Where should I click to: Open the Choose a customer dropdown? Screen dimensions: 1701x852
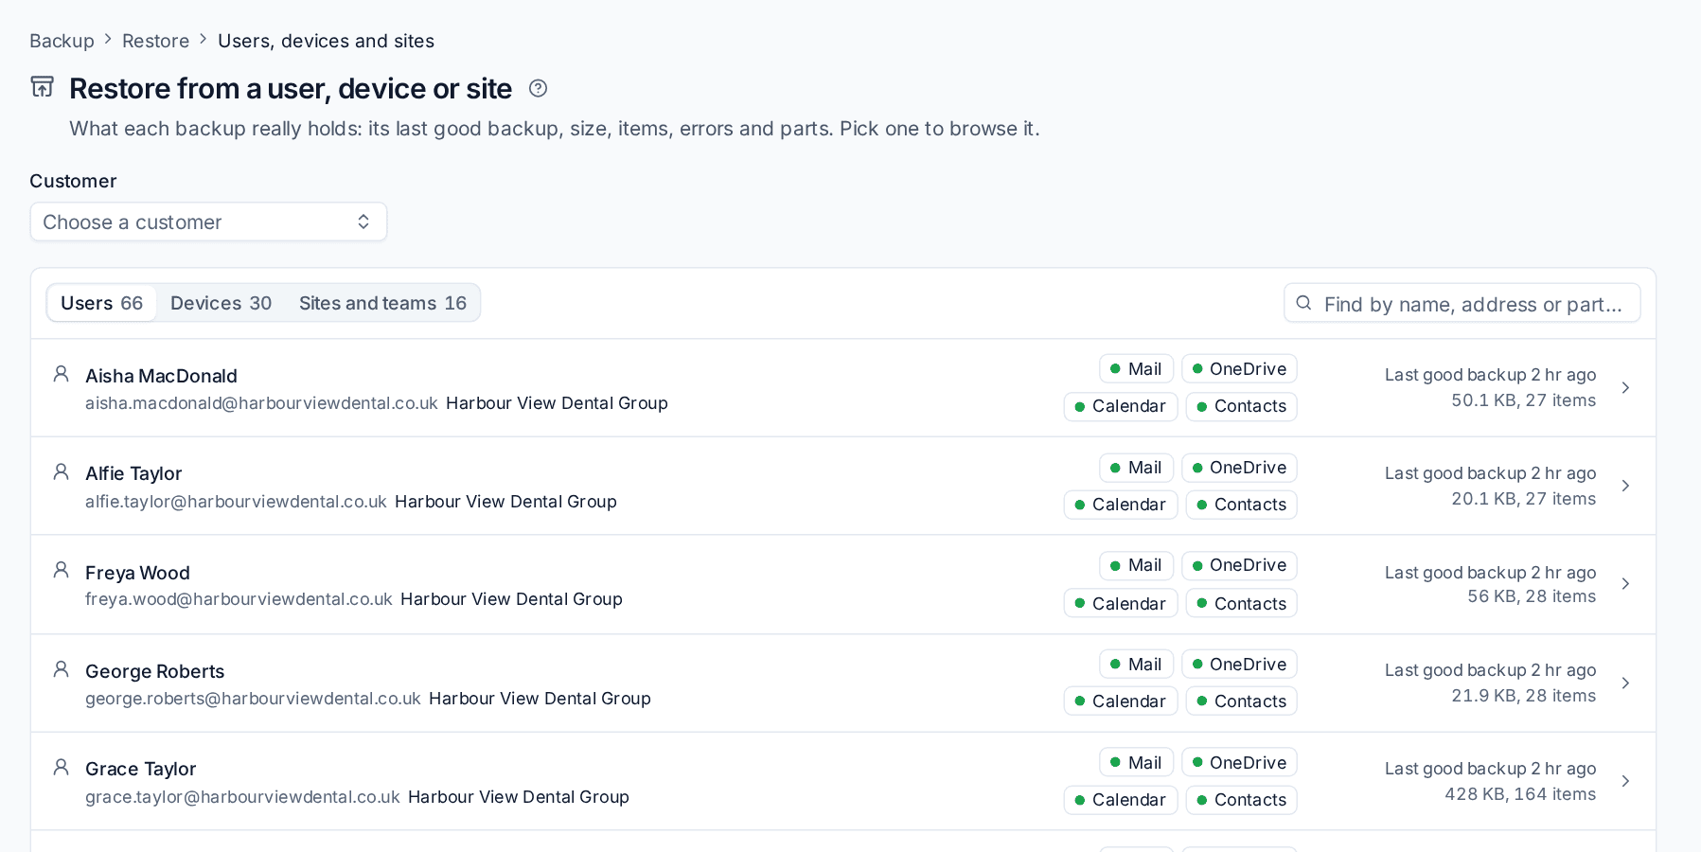(208, 222)
